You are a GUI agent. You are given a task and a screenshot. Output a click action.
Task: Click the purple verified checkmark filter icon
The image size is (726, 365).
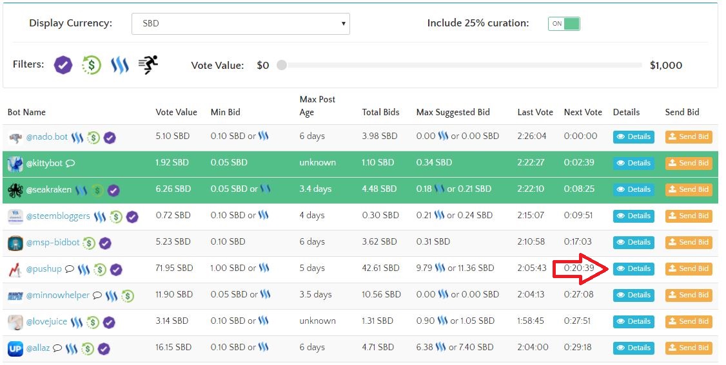tap(63, 65)
